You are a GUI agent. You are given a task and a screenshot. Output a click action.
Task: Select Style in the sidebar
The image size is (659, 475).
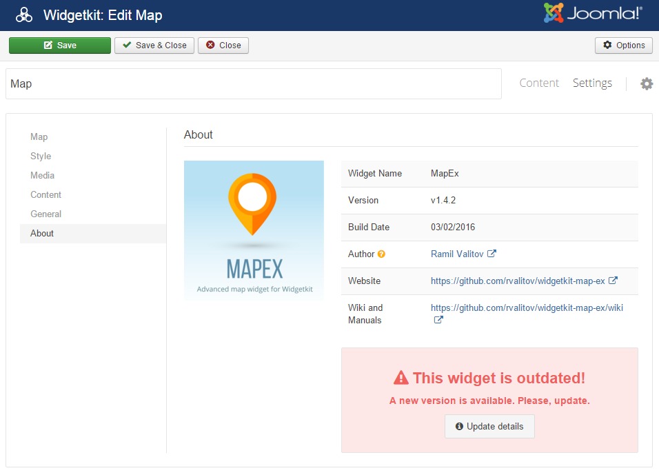pyautogui.click(x=93, y=156)
